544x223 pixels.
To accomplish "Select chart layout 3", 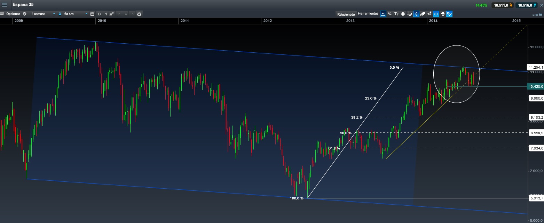I will tap(119, 14).
